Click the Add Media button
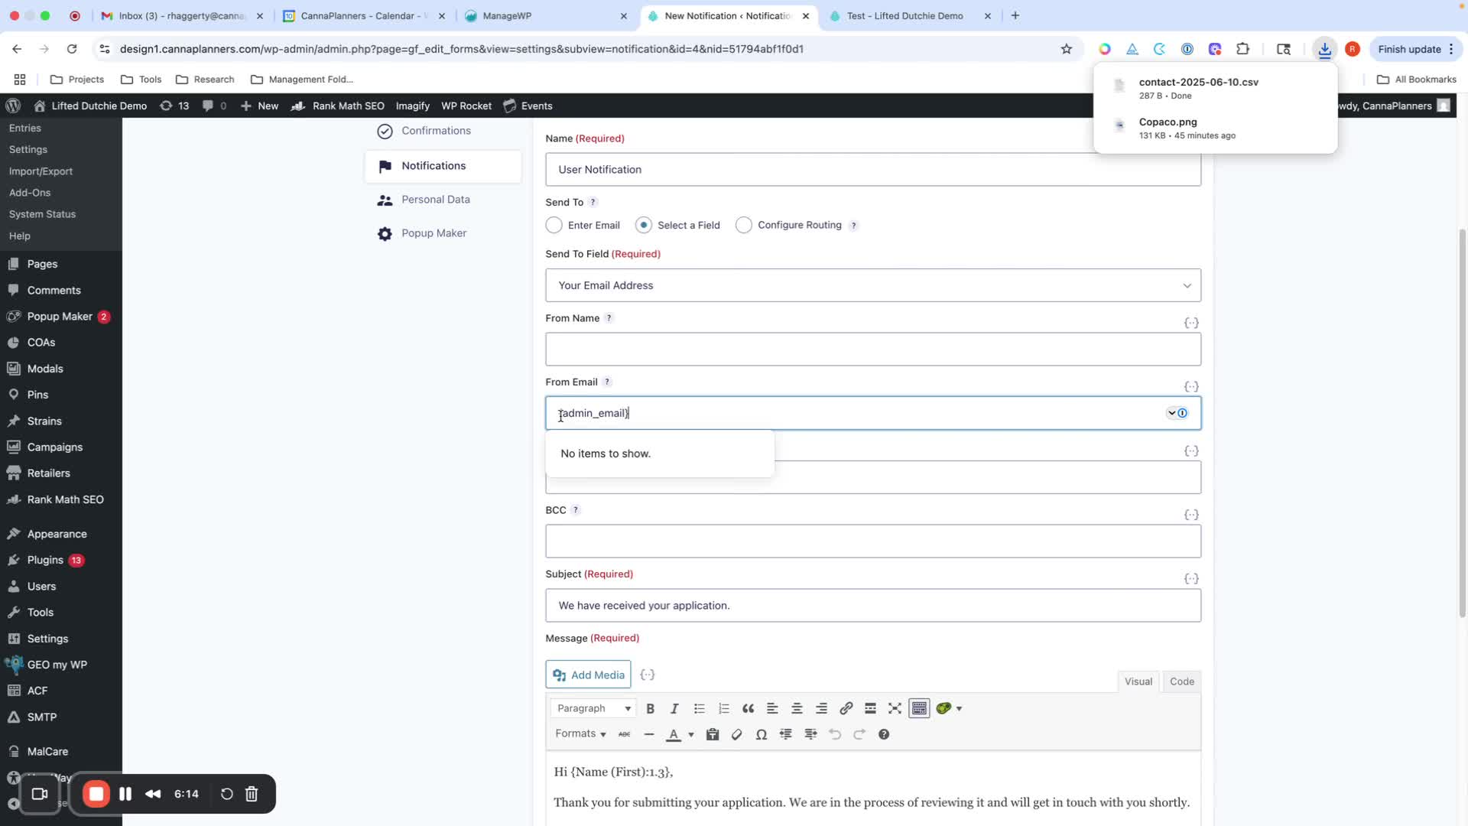Image resolution: width=1468 pixels, height=826 pixels. click(x=588, y=675)
